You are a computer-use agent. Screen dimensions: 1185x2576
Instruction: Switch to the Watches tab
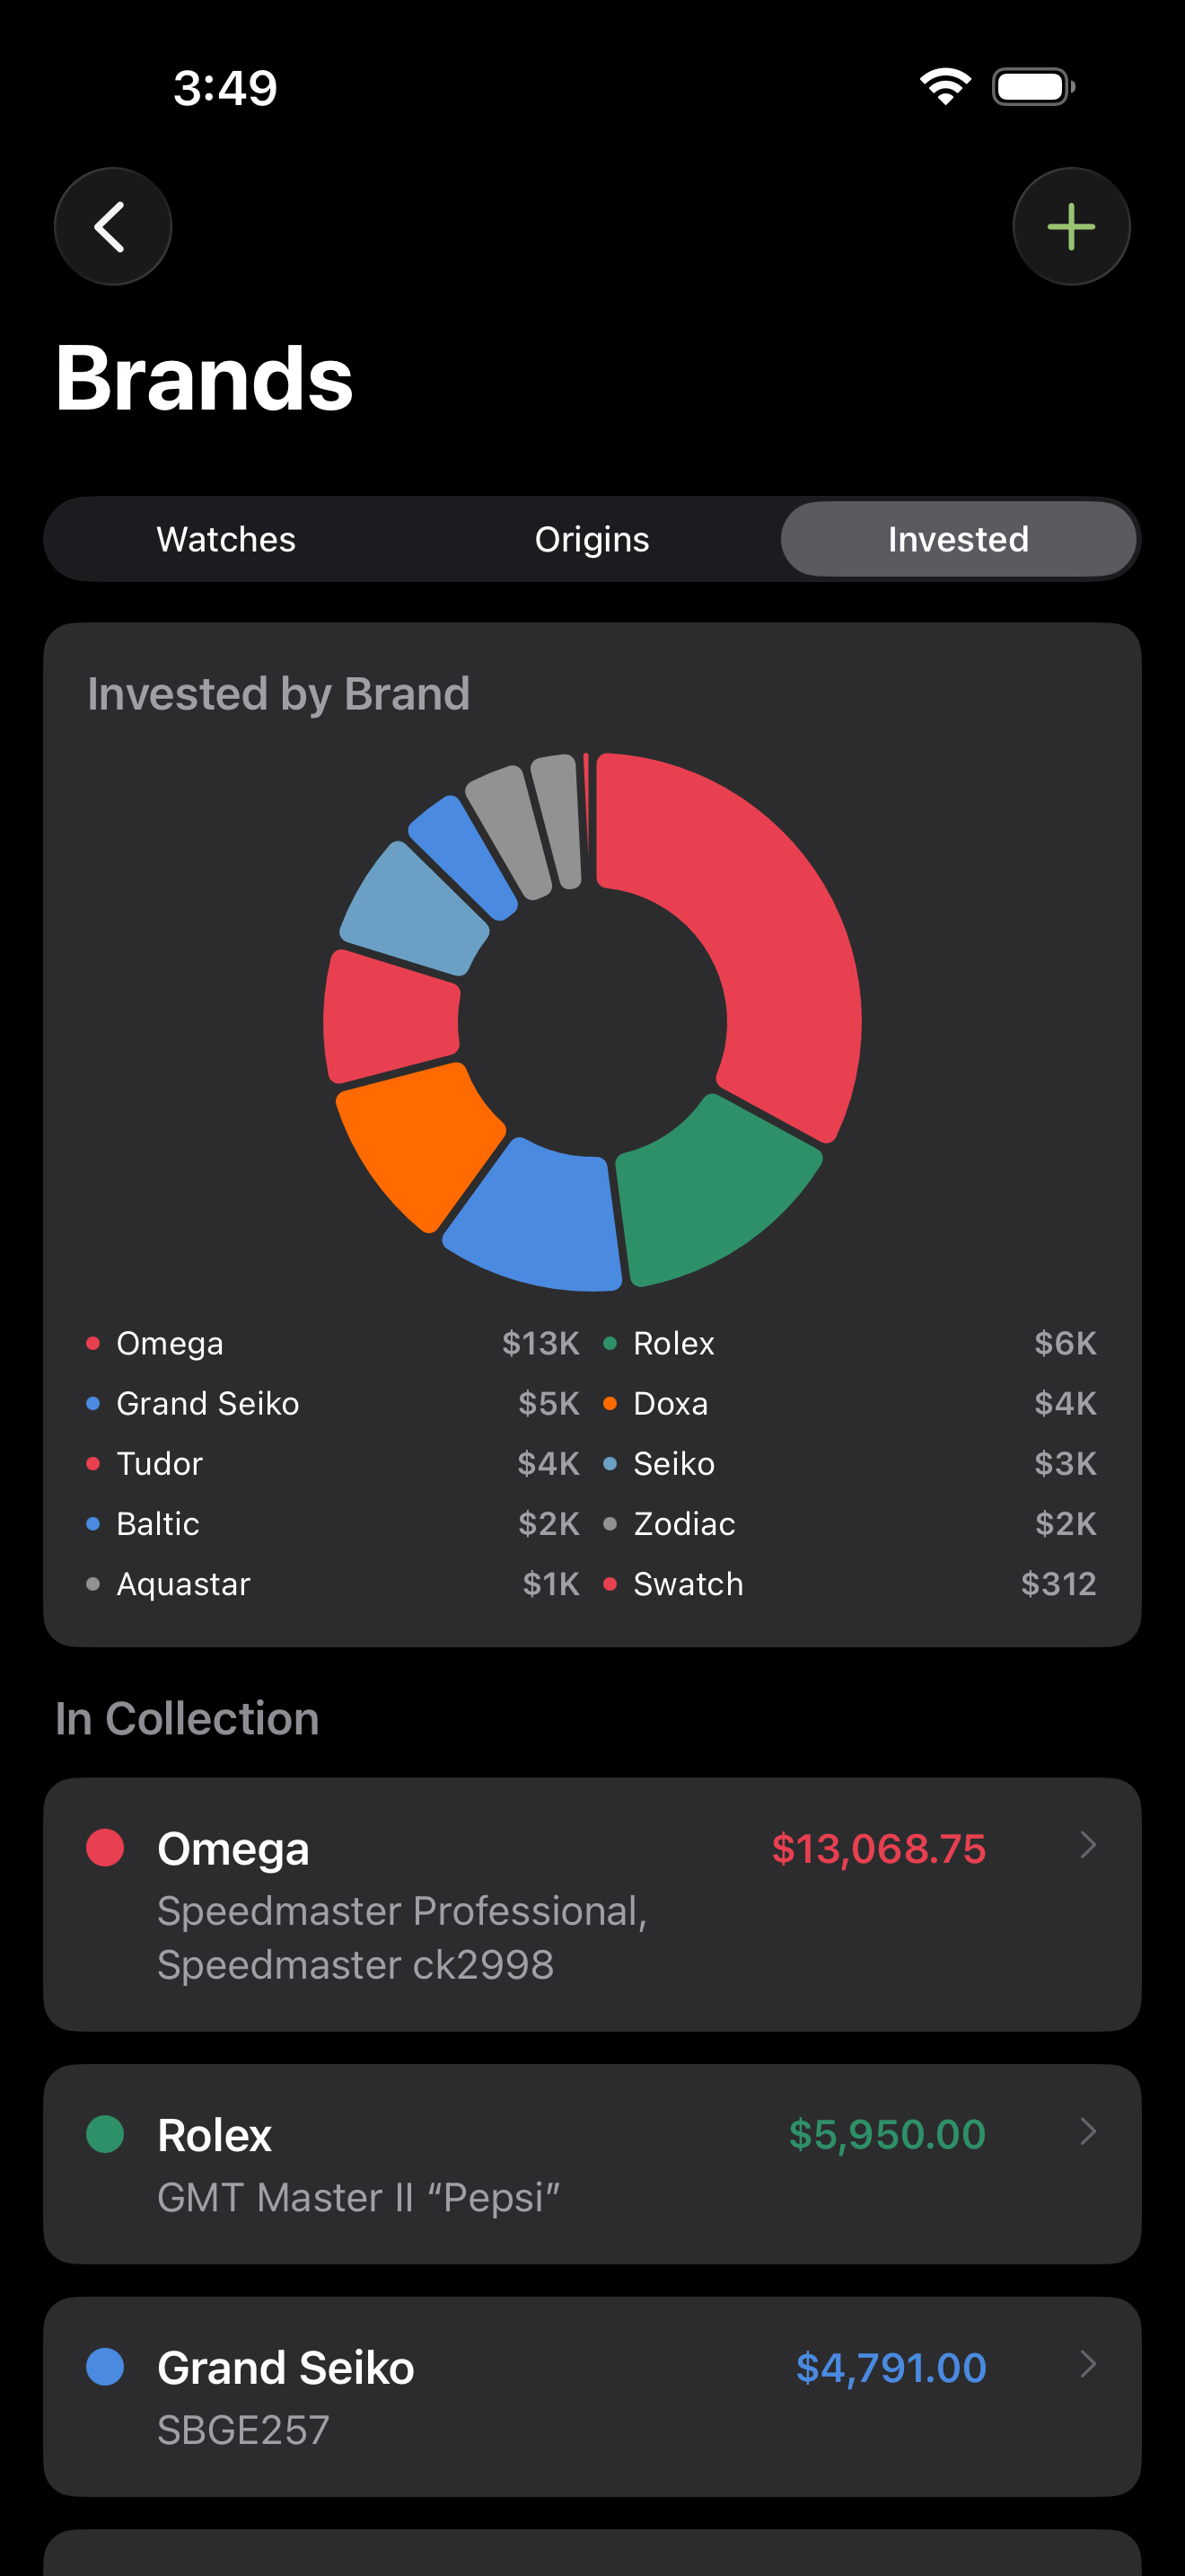pyautogui.click(x=226, y=539)
